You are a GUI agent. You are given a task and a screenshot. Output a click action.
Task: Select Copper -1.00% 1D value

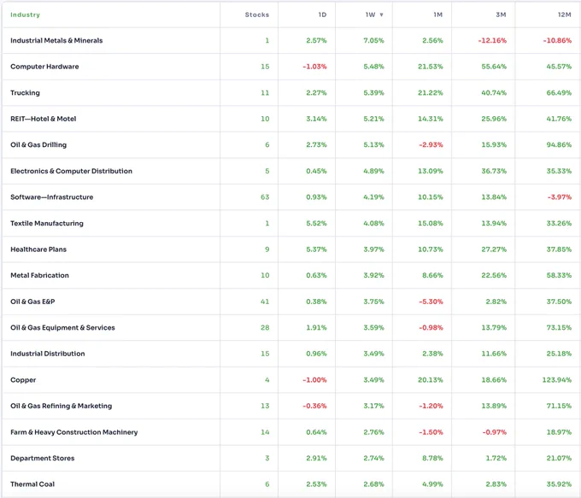point(314,380)
